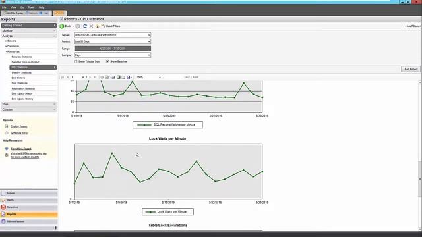Click the Export save disk icon
The height and width of the screenshot is (237, 422).
tap(129, 78)
